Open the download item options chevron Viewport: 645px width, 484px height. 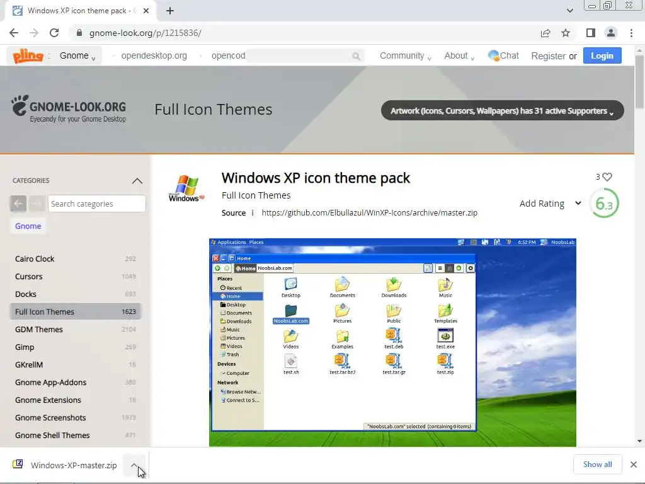pyautogui.click(x=134, y=464)
